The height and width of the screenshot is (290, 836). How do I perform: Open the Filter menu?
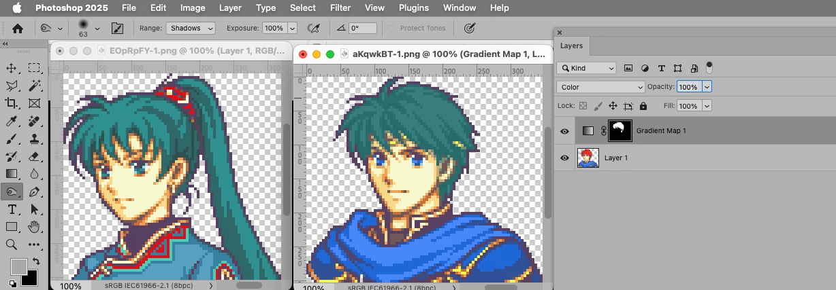click(x=340, y=7)
